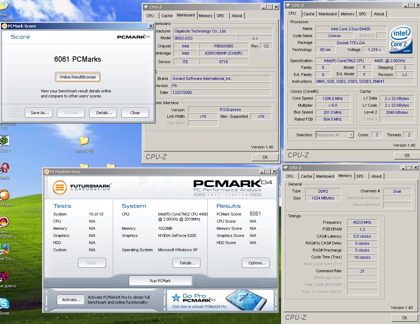Click the Online ResultBrowser button
The height and width of the screenshot is (324, 420).
78,77
